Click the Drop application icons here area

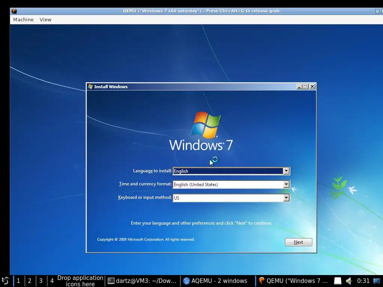[80, 281]
